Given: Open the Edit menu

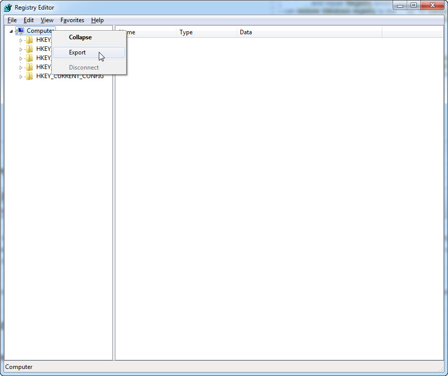Looking at the screenshot, I should [x=29, y=20].
